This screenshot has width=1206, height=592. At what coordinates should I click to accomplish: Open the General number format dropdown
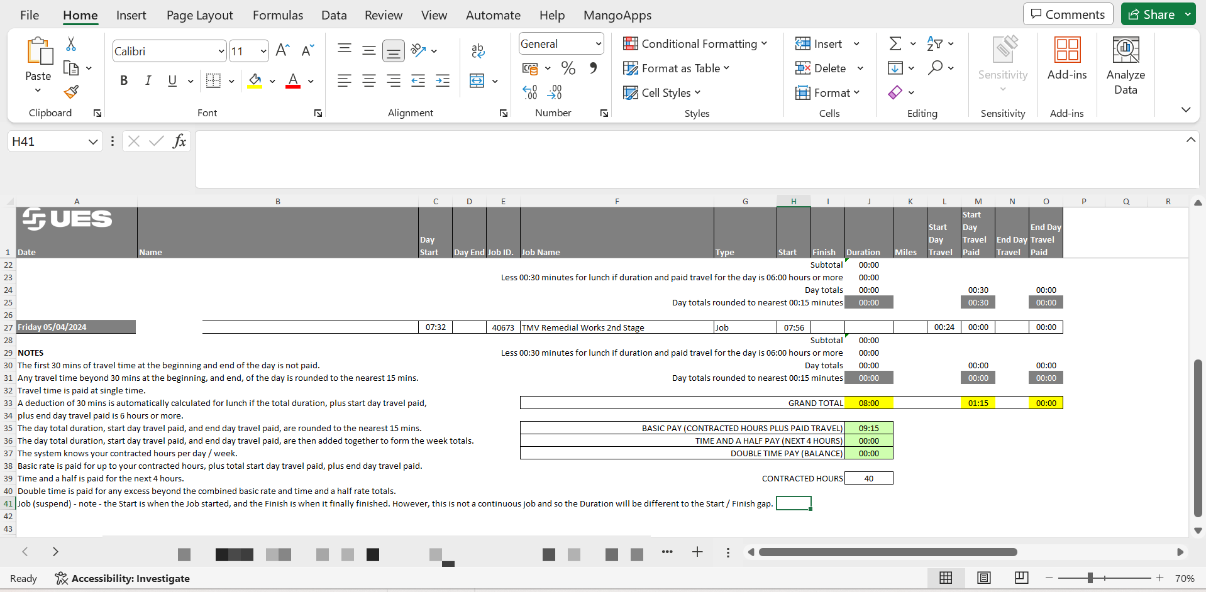click(x=598, y=43)
